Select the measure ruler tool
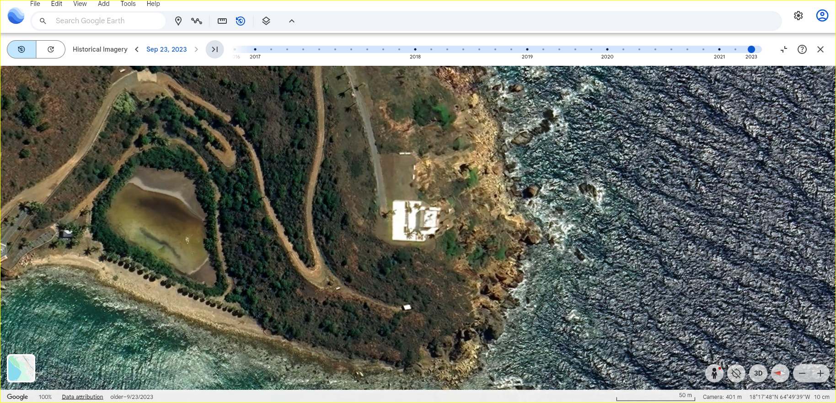Viewport: 836px width, 403px height. pyautogui.click(x=222, y=21)
